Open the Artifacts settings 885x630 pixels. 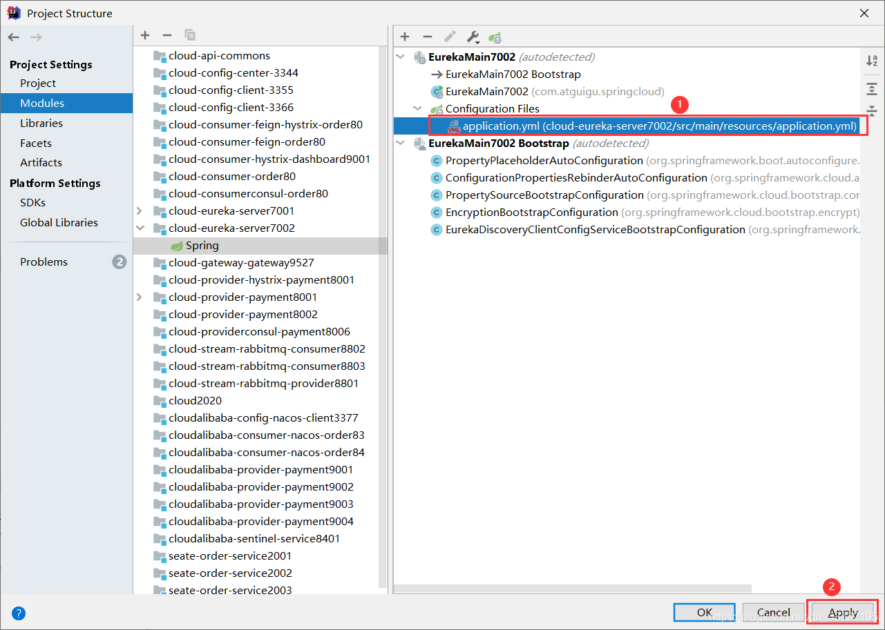[x=41, y=163]
